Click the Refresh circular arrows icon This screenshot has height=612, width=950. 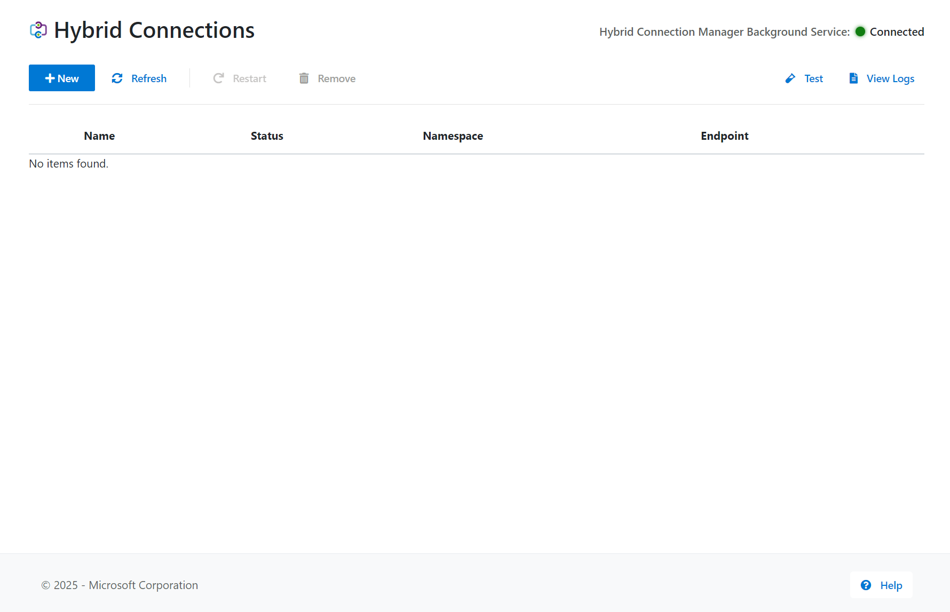pyautogui.click(x=117, y=78)
